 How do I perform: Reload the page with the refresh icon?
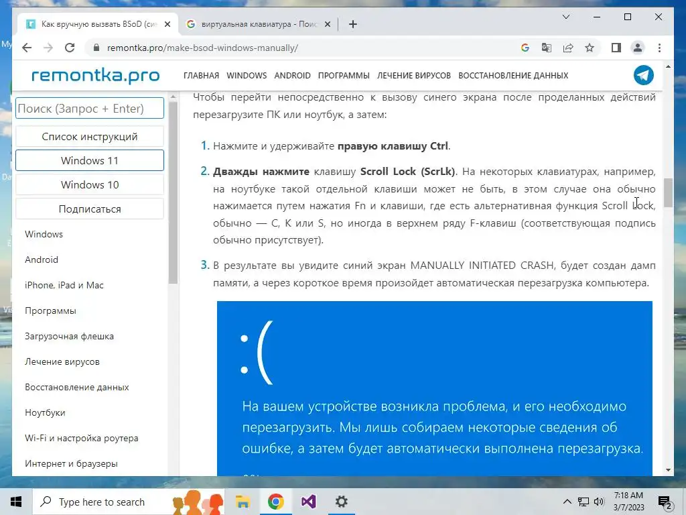click(x=70, y=48)
